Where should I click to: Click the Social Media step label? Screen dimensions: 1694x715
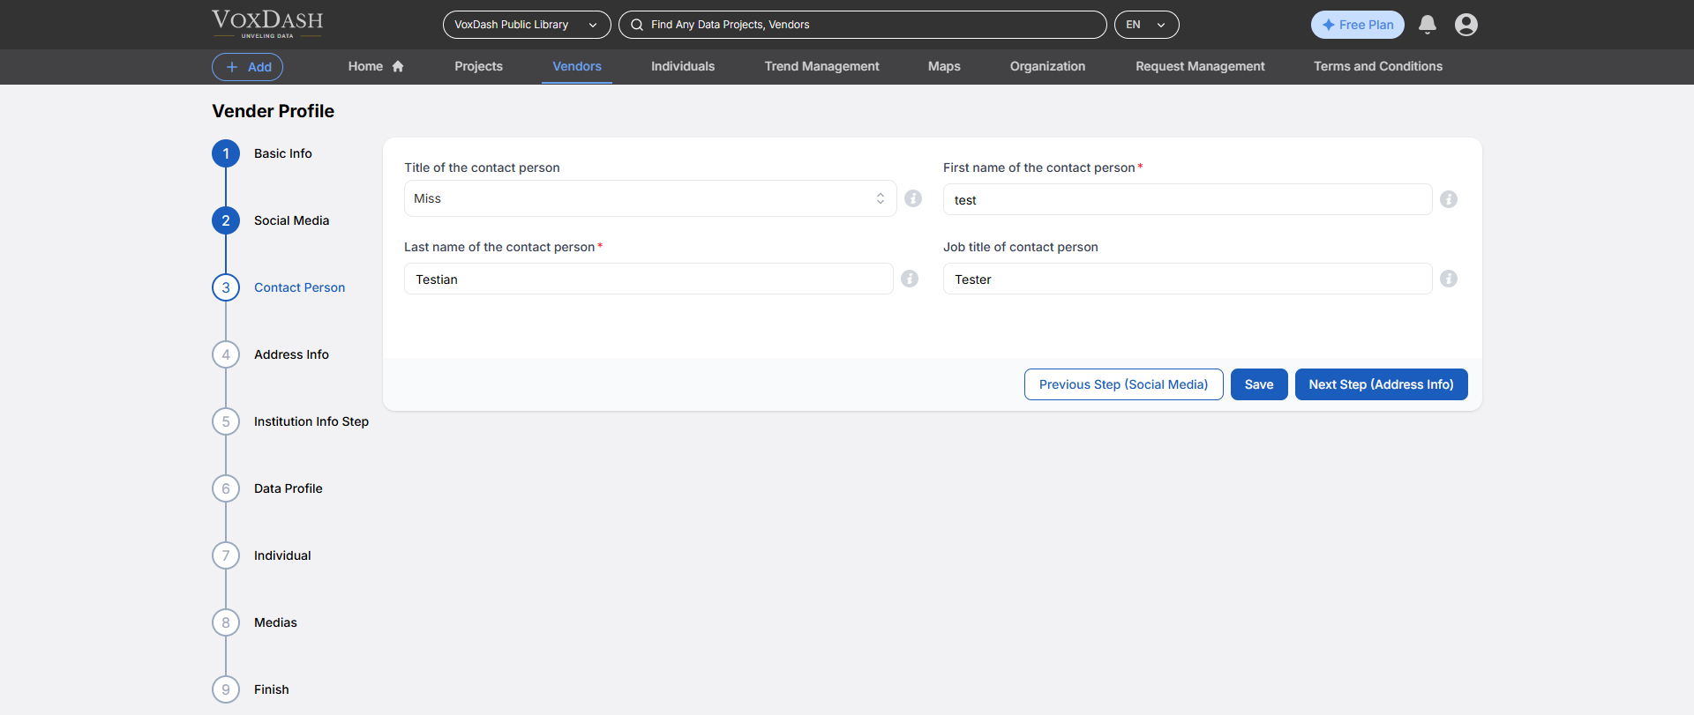click(x=291, y=220)
